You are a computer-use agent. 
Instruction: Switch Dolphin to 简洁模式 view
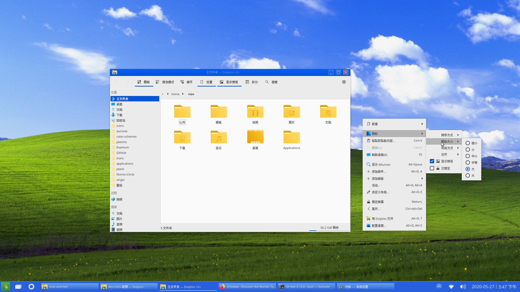click(x=165, y=82)
